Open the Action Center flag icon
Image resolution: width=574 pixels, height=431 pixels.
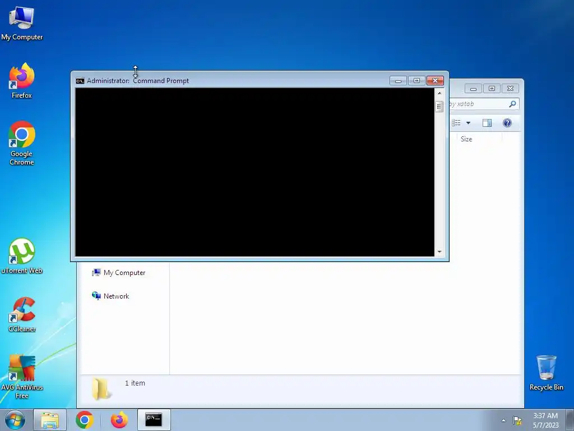point(517,420)
